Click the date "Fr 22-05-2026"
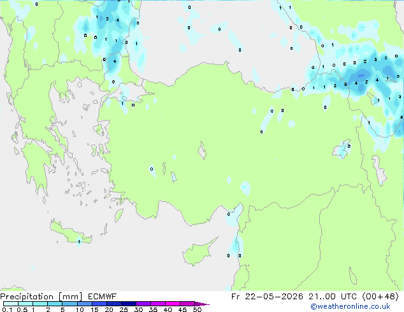The image size is (404, 312). click(267, 297)
